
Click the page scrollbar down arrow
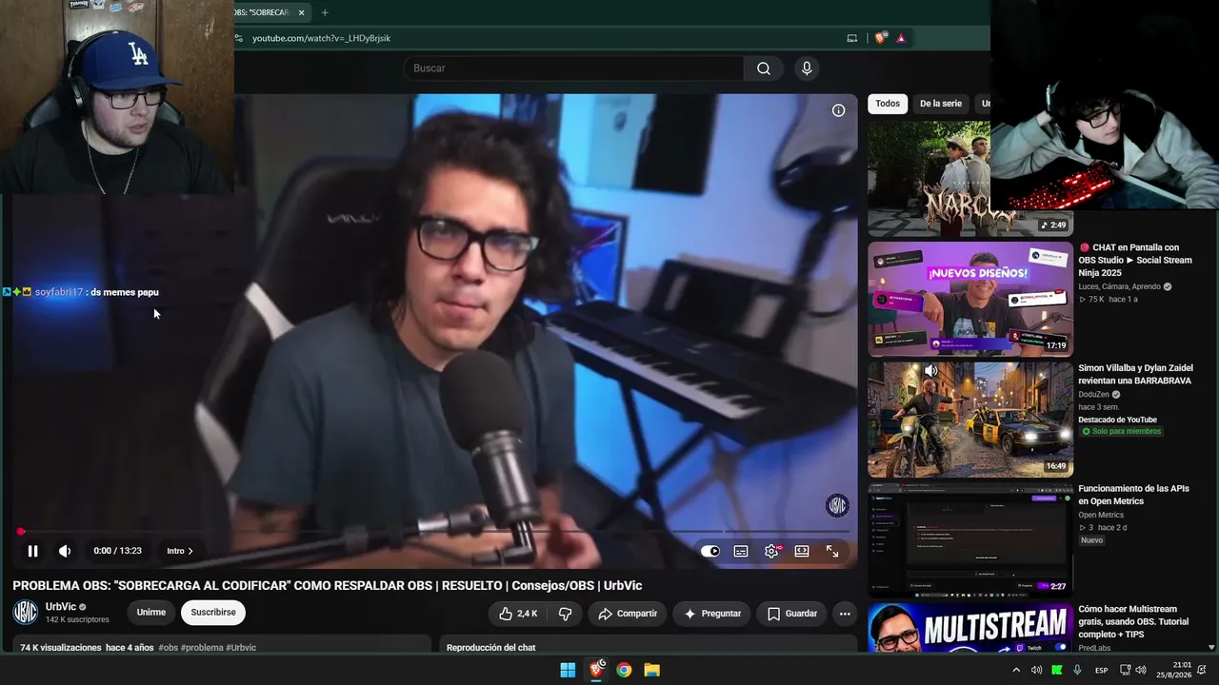[1211, 648]
